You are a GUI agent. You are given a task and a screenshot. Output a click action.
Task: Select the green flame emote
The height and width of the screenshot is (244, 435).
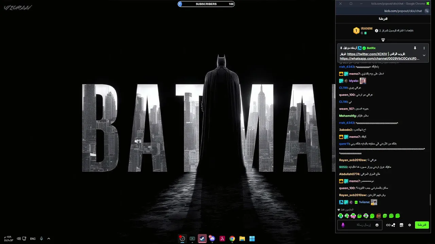point(360,216)
